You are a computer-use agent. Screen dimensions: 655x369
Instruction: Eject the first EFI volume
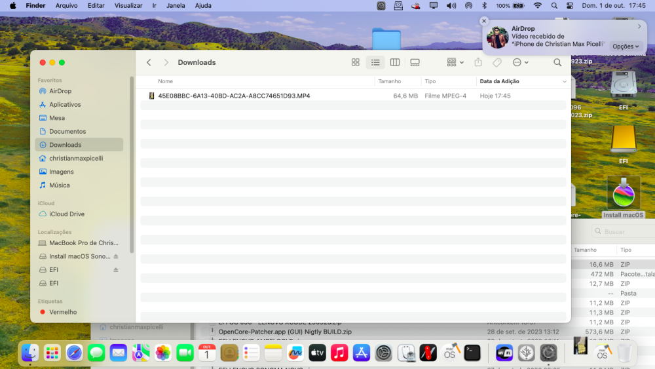click(x=116, y=269)
